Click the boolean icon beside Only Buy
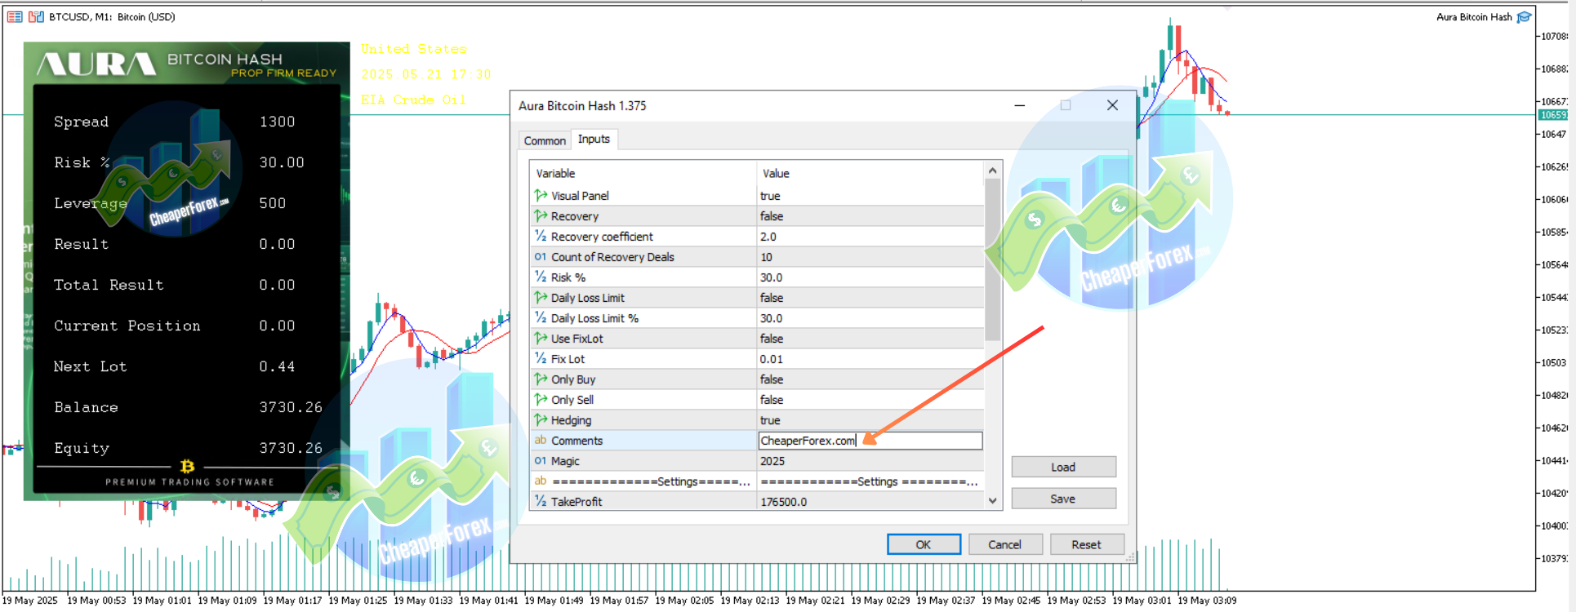 click(x=541, y=379)
